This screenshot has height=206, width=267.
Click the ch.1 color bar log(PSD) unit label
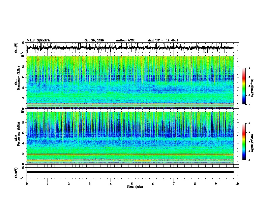[x=253, y=88]
